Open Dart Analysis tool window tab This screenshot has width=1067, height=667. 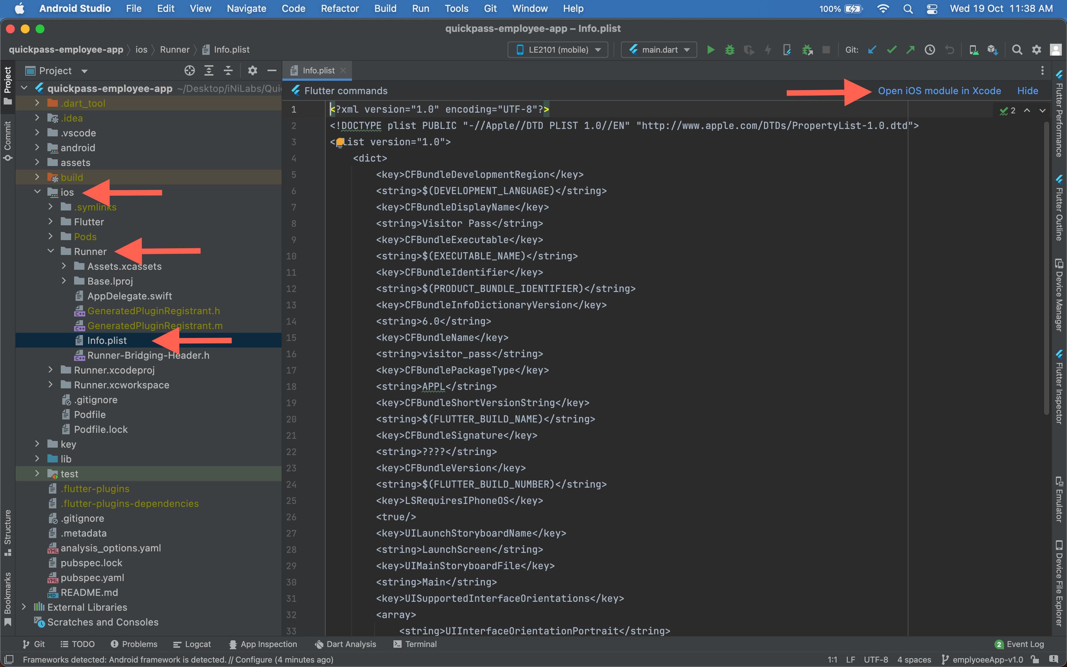click(345, 644)
